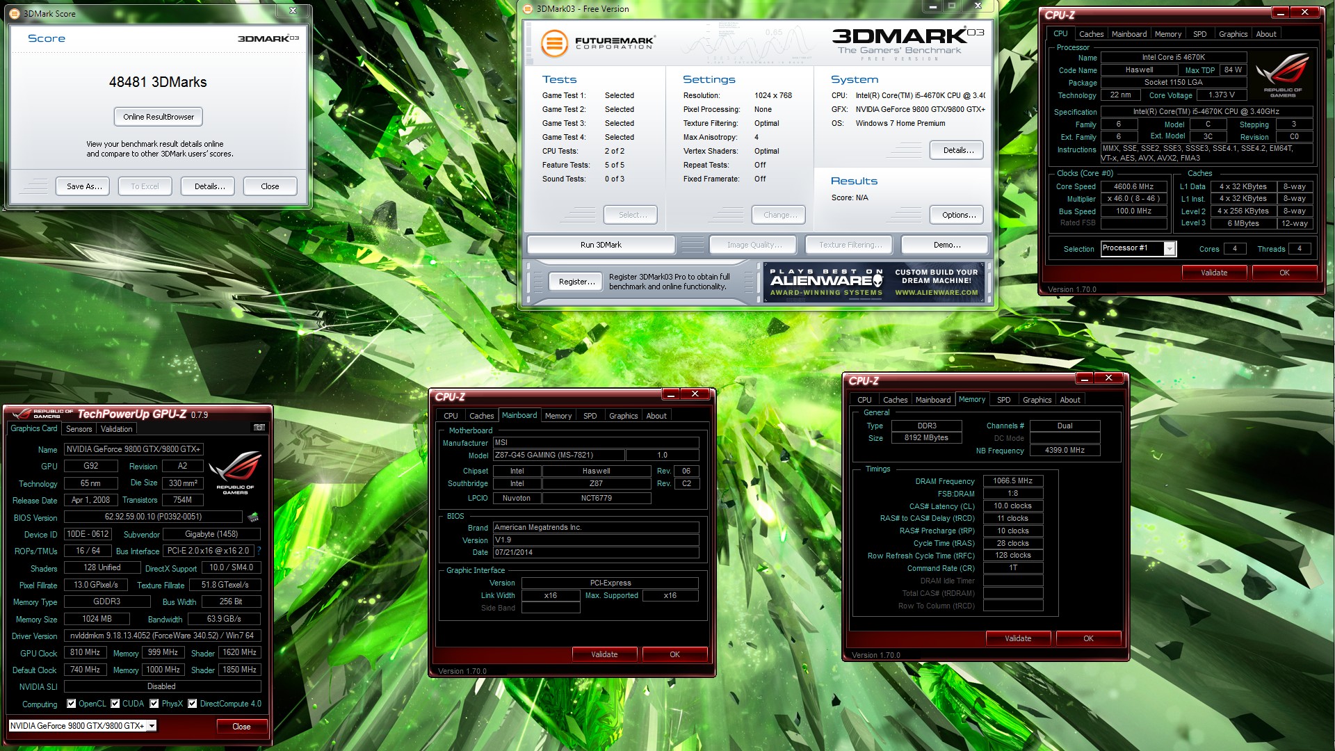Viewport: 1335px width, 751px height.
Task: Switch to the Validation tab in GPU-Z
Action: 116,429
